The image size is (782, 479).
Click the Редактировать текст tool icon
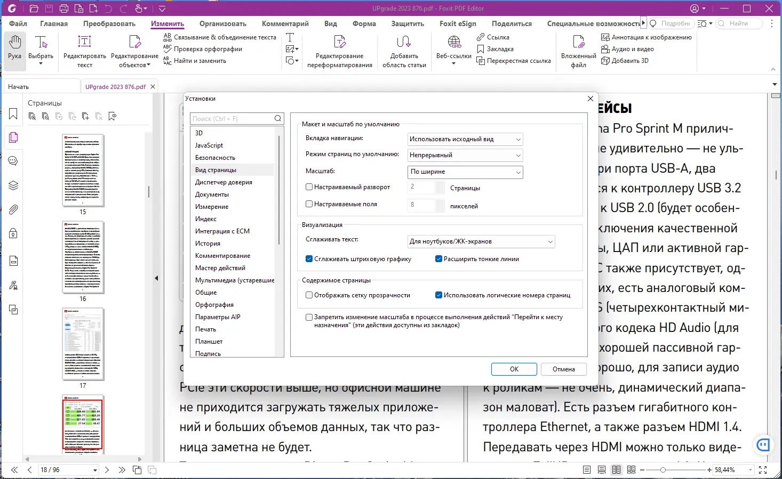point(85,42)
